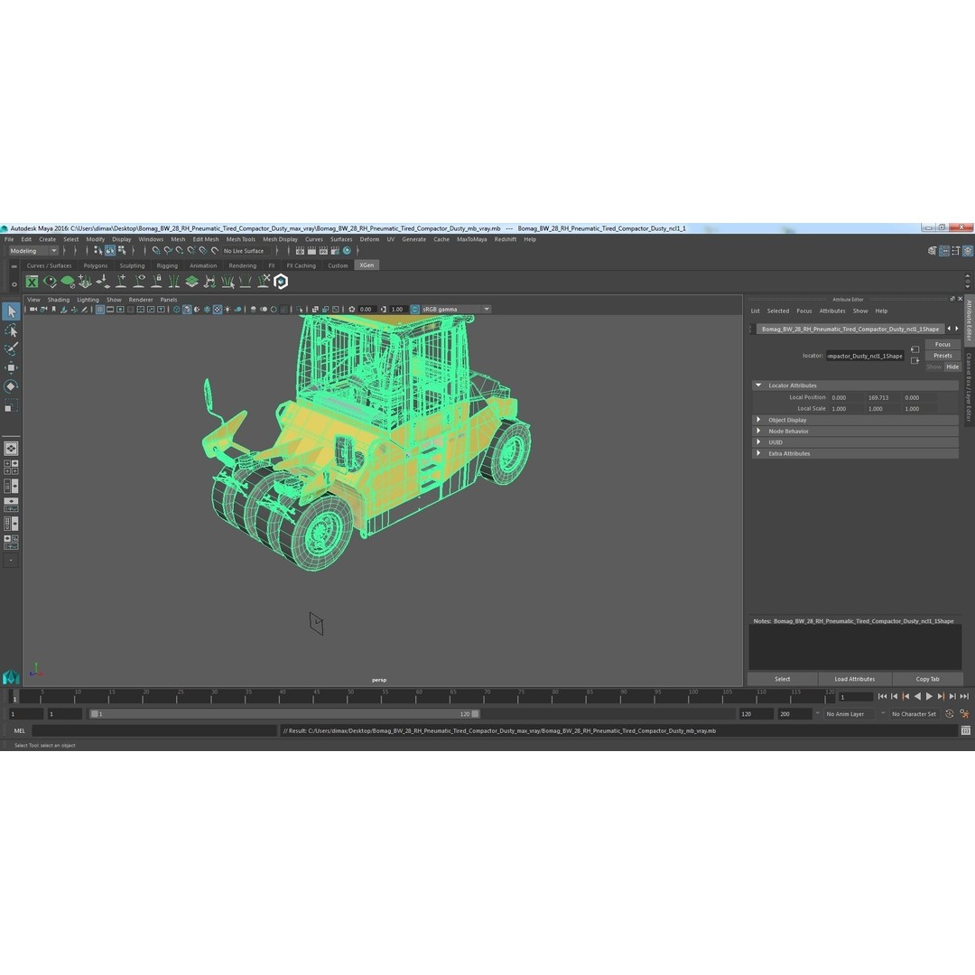Click XGen remove guides X icon
The height and width of the screenshot is (975, 975).
[x=264, y=282]
